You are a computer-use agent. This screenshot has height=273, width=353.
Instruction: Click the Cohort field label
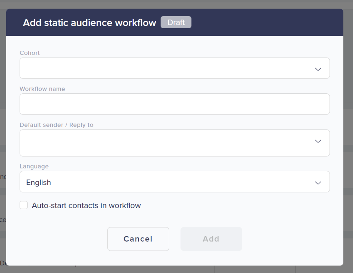pos(30,53)
